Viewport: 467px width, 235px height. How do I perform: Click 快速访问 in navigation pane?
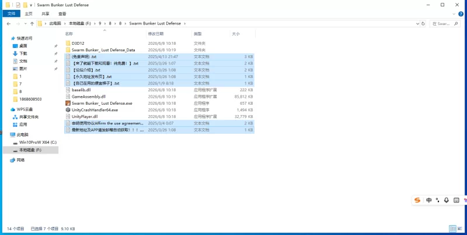click(24, 38)
